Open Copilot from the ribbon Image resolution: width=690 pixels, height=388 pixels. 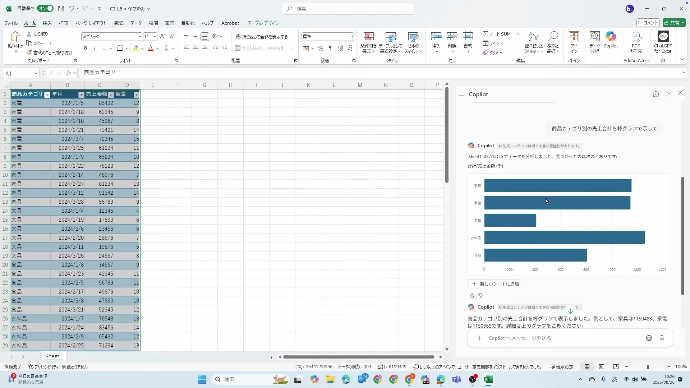click(611, 40)
